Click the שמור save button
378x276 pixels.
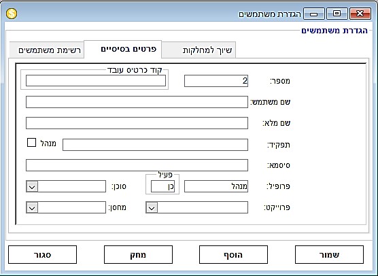(329, 254)
